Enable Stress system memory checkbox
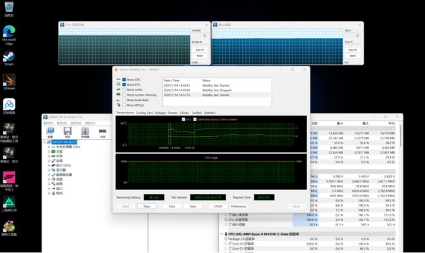This screenshot has width=425, height=253. coord(124,95)
